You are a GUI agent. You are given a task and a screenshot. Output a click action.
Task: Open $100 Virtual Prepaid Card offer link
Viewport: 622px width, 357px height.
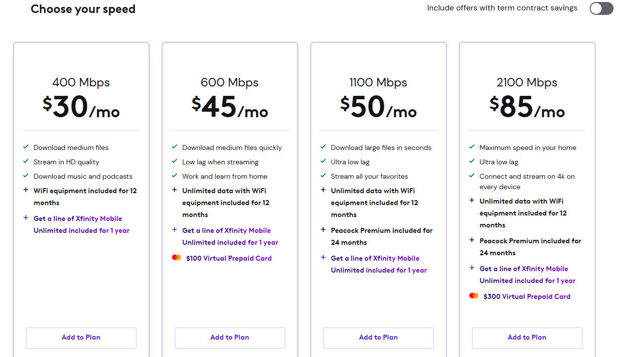(229, 258)
